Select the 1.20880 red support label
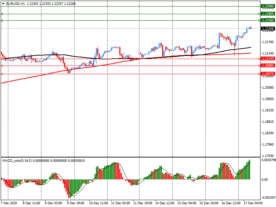The image size is (276, 207). 268,66
